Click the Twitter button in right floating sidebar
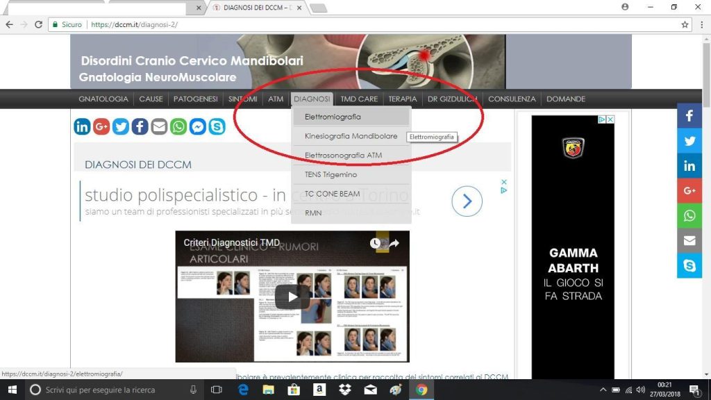Viewport: 711px width, 400px height. pos(689,141)
